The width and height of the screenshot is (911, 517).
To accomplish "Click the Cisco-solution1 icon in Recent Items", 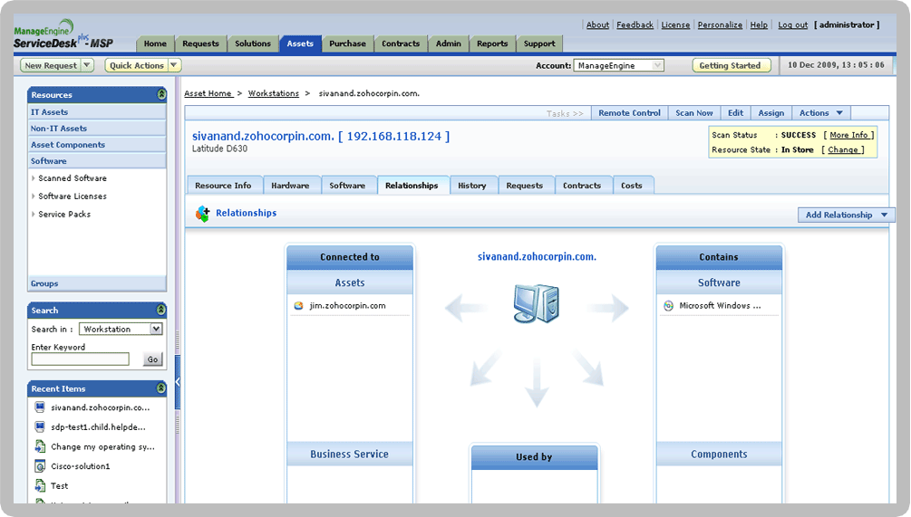I will coord(40,466).
